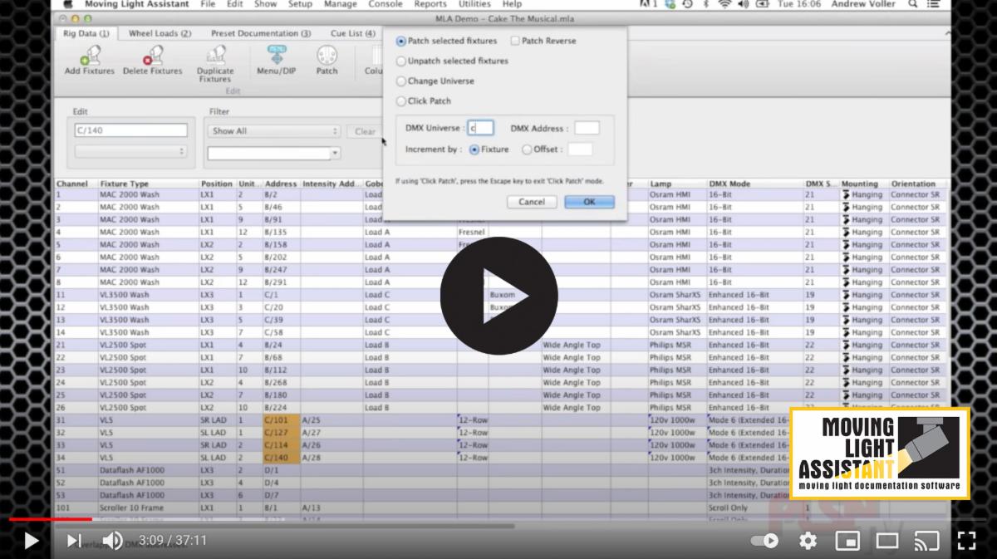This screenshot has width=997, height=559.
Task: Open the second filter dropdown below Show All
Action: click(274, 153)
